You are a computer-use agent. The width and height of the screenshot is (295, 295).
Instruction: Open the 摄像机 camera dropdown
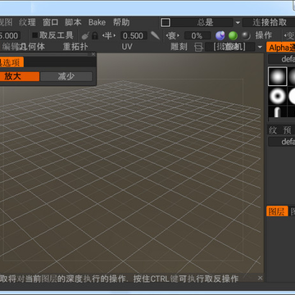(x=229, y=47)
